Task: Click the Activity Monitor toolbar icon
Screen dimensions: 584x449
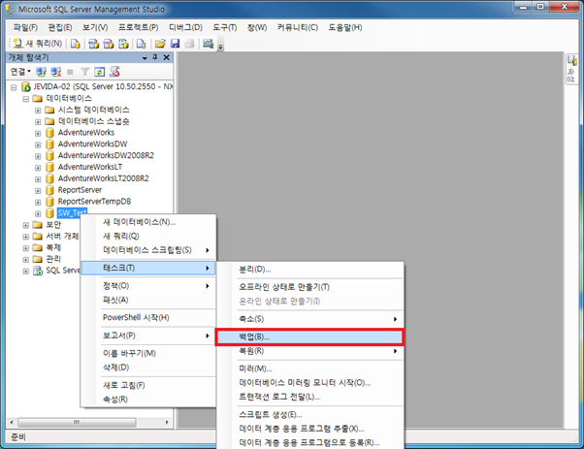Action: (208, 44)
